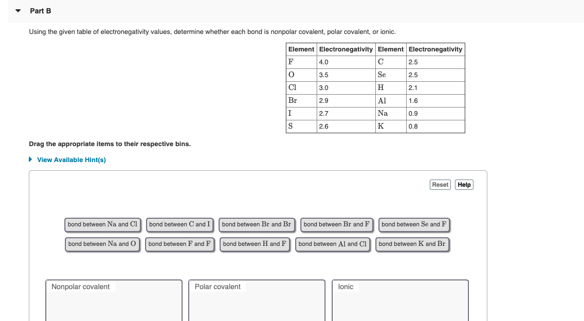584x321 pixels.
Task: Select the bond between C and I item
Action: [179, 224]
